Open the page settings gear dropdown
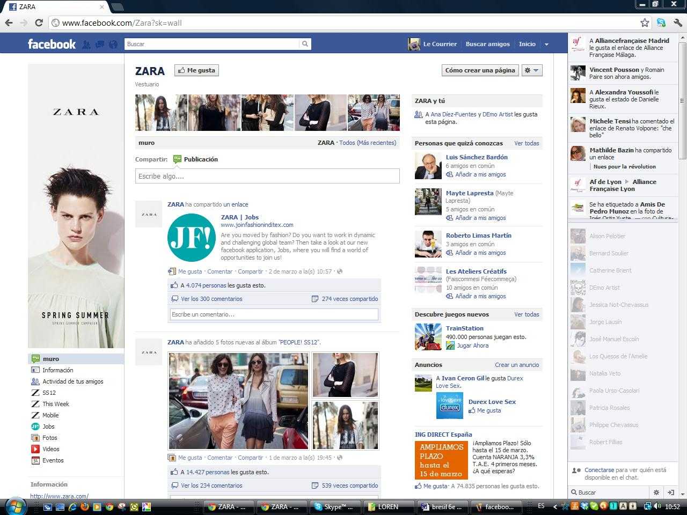687x515 pixels. coord(531,70)
